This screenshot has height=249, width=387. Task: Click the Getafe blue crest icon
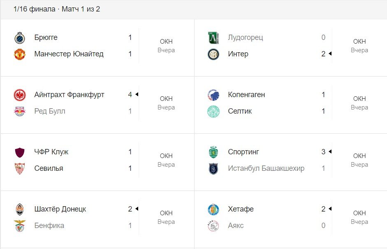(x=213, y=209)
